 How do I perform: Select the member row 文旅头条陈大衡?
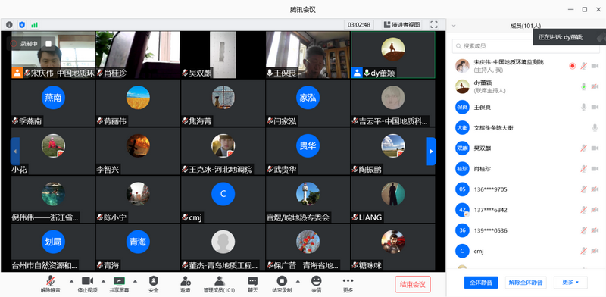click(526, 127)
